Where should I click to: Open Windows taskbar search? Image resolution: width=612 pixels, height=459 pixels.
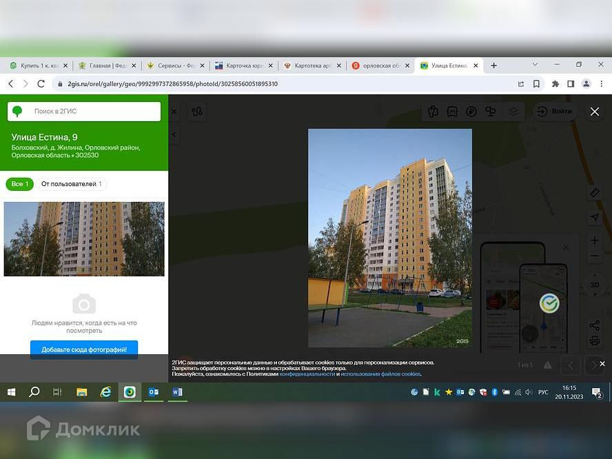[34, 392]
